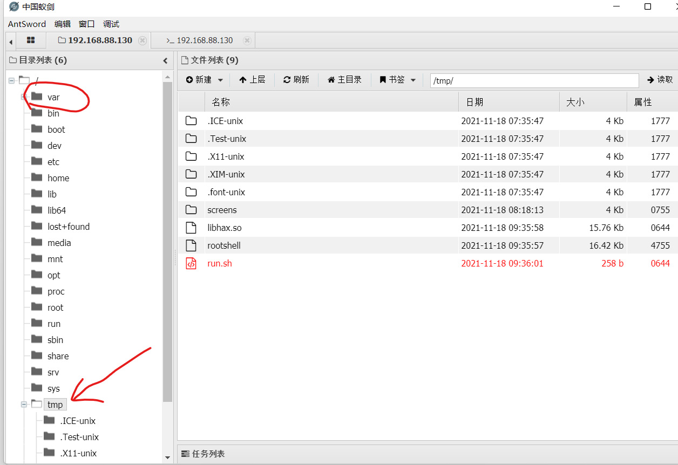Image resolution: width=678 pixels, height=465 pixels.
Task: Click the screens folder name
Action: click(222, 210)
